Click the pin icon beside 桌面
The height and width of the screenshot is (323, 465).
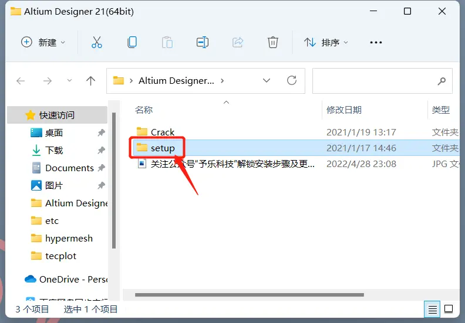click(x=101, y=132)
